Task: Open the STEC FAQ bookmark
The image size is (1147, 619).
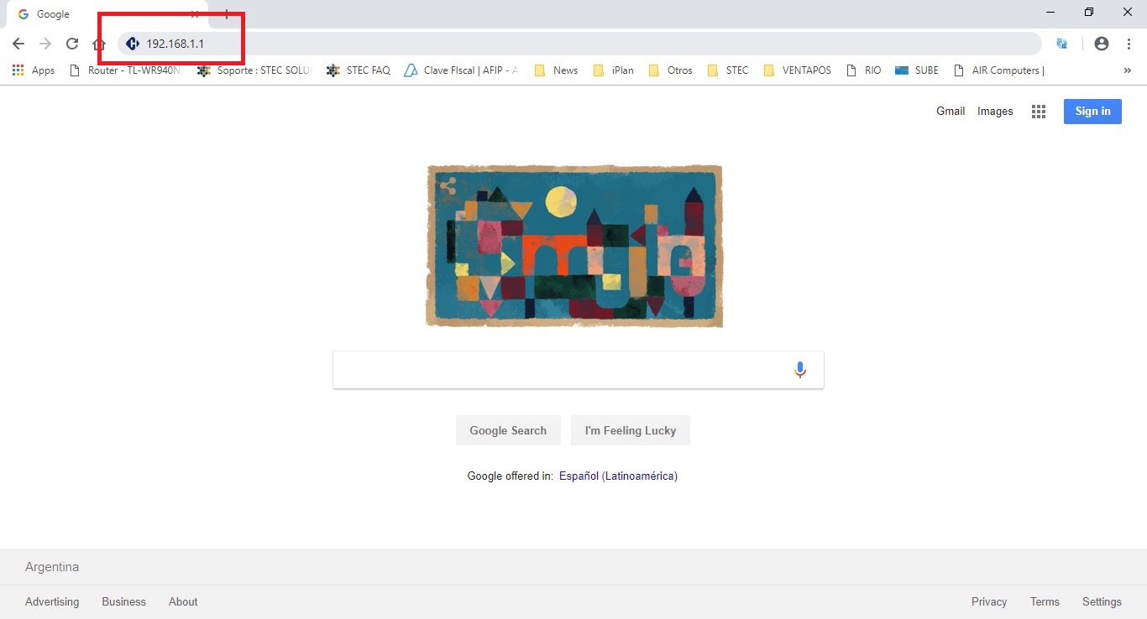Action: pyautogui.click(x=359, y=70)
